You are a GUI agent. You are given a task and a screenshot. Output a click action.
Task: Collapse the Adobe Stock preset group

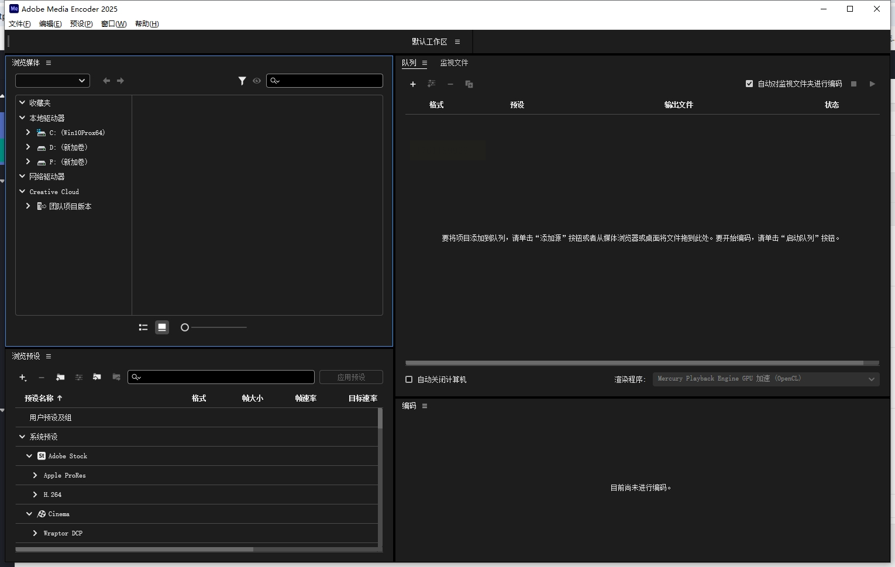pos(29,456)
